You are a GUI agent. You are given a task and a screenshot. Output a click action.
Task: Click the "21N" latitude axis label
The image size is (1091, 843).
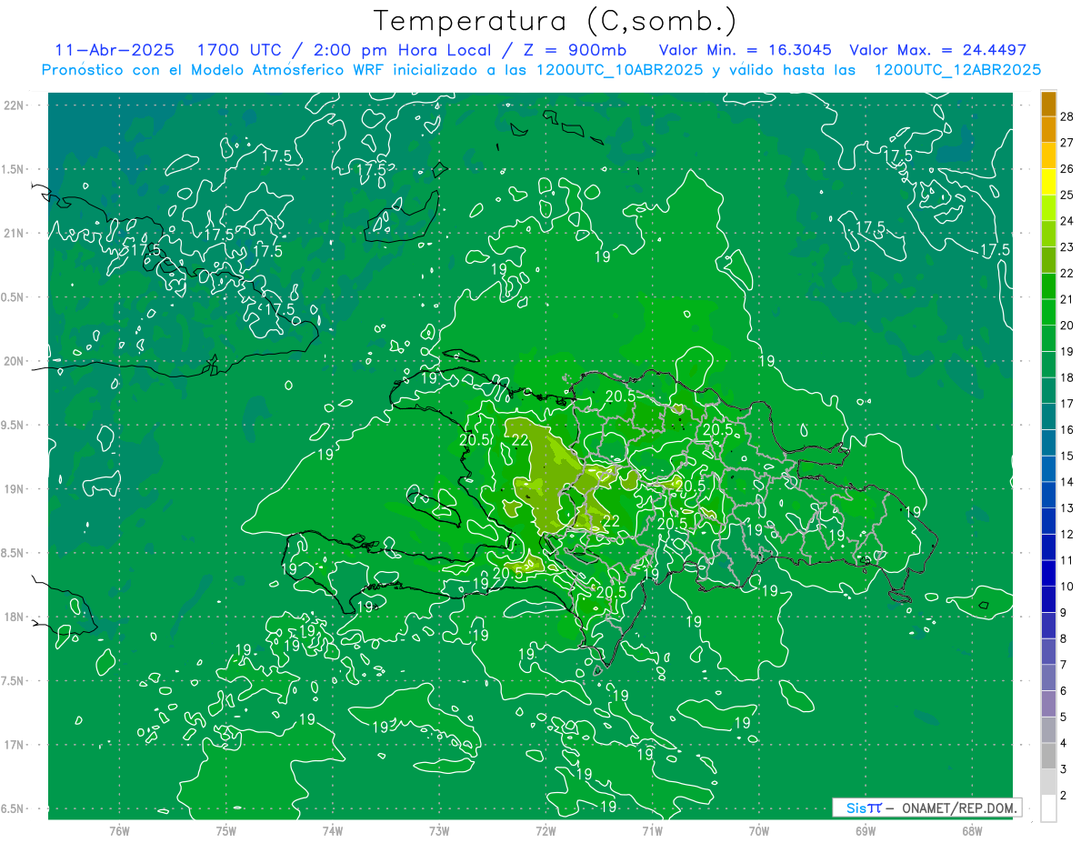pyautogui.click(x=15, y=234)
